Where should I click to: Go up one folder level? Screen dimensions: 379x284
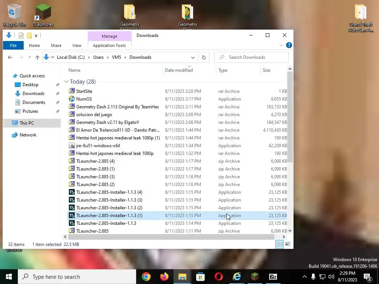click(x=37, y=57)
